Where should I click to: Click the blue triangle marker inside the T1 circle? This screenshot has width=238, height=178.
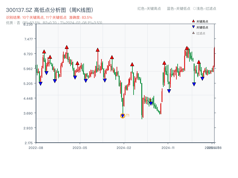[123, 115]
